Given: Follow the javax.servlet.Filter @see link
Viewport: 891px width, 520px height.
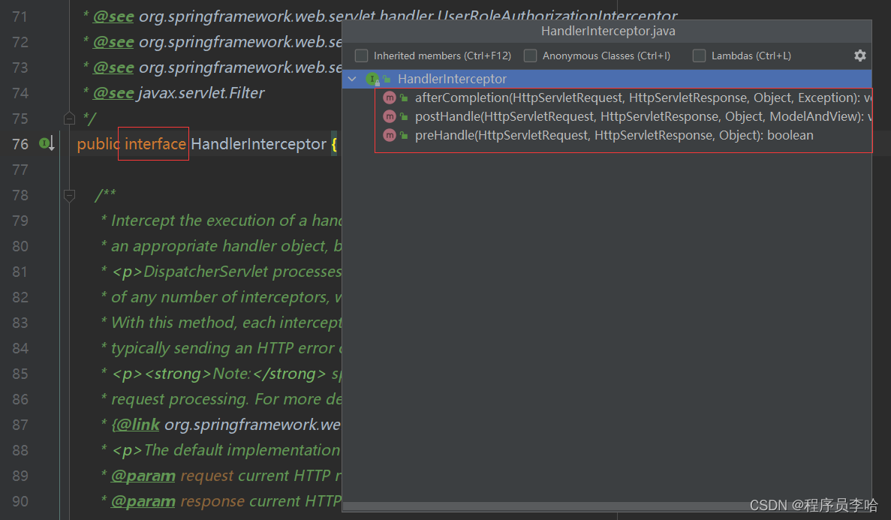Looking at the screenshot, I should point(113,92).
